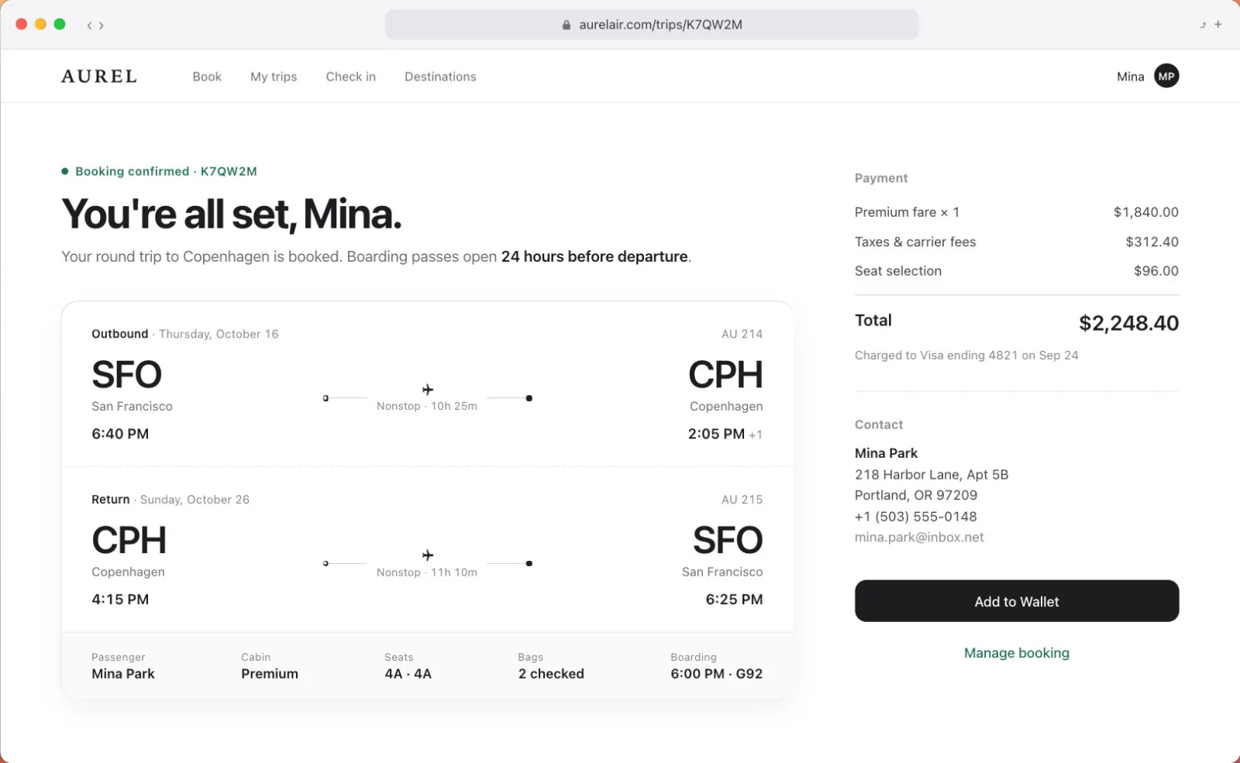Click the Premium fare amount $1,840.00
The height and width of the screenshot is (763, 1240).
tap(1146, 212)
